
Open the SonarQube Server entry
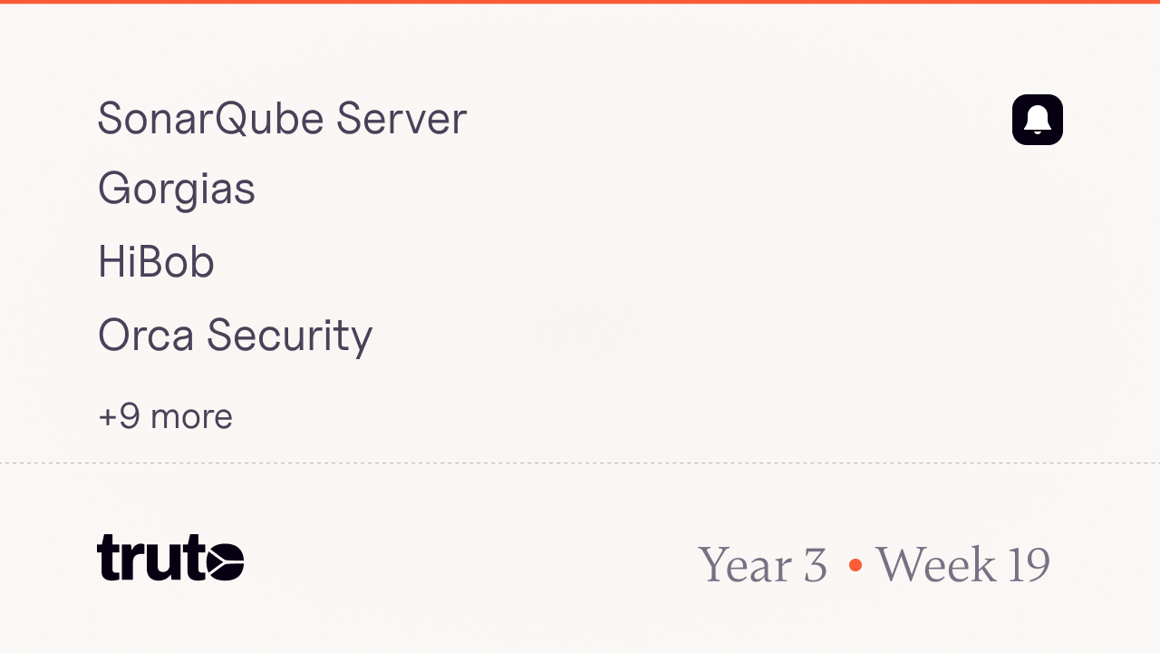click(282, 118)
